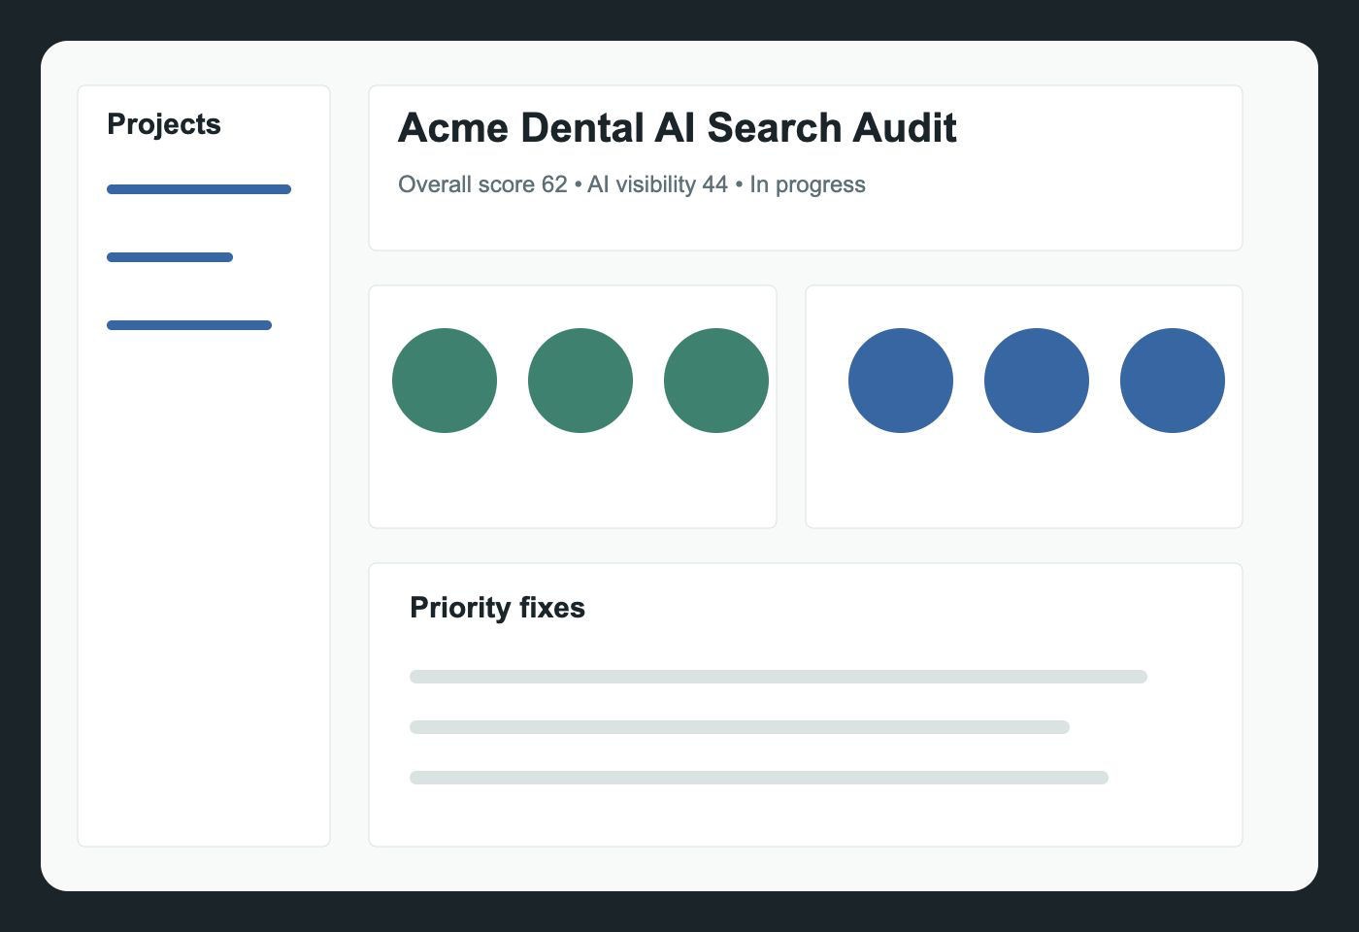Select the middle blue circle

click(x=1037, y=381)
